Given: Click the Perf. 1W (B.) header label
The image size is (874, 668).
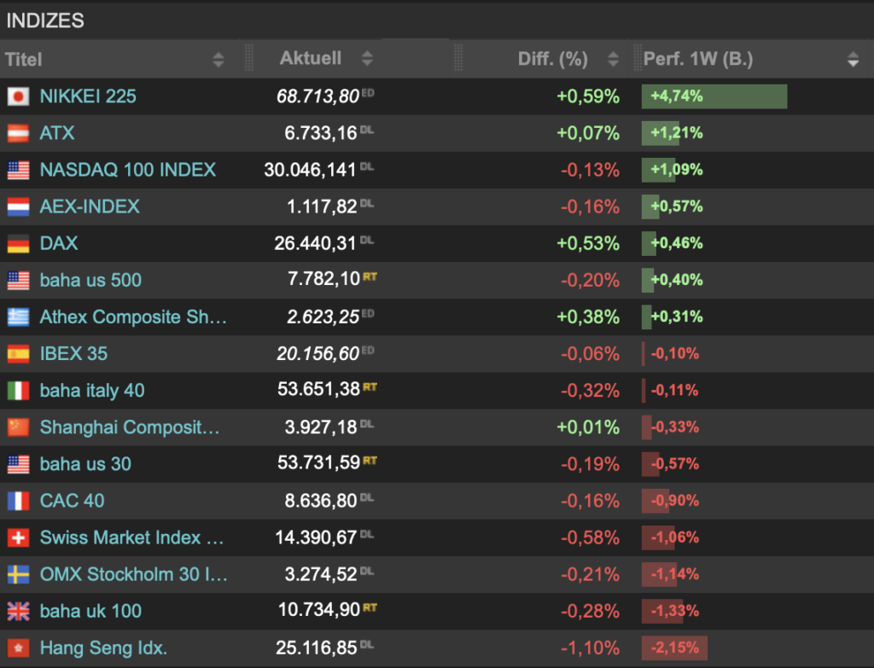Looking at the screenshot, I should point(698,59).
